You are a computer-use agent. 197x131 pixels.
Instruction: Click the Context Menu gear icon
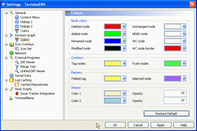17,17
